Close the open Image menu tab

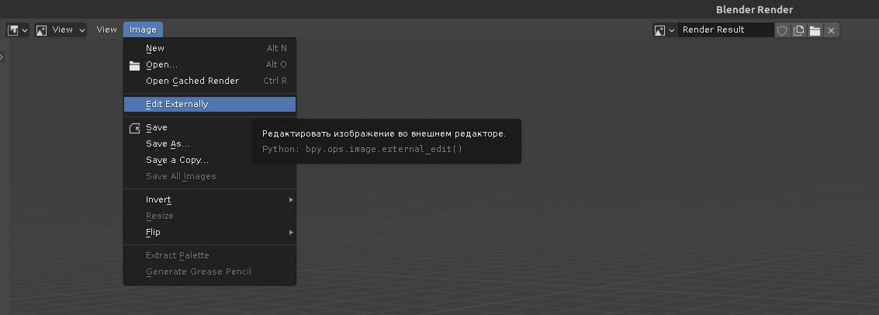(x=143, y=29)
